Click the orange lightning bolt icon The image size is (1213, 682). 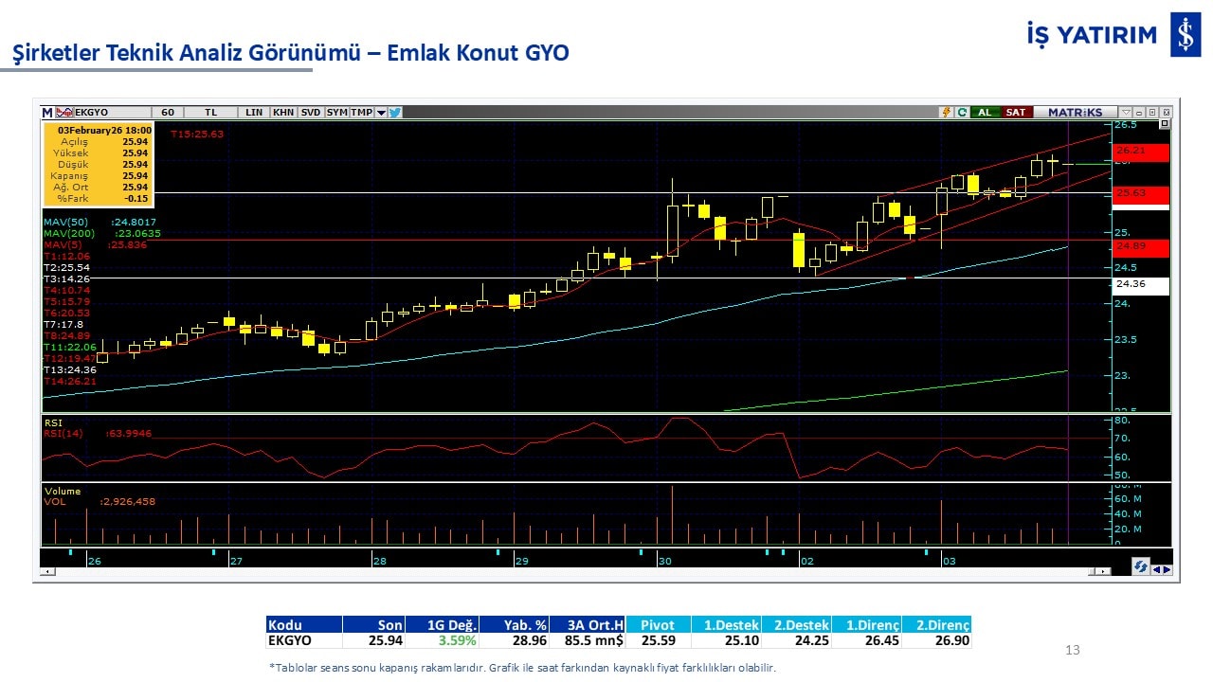945,112
